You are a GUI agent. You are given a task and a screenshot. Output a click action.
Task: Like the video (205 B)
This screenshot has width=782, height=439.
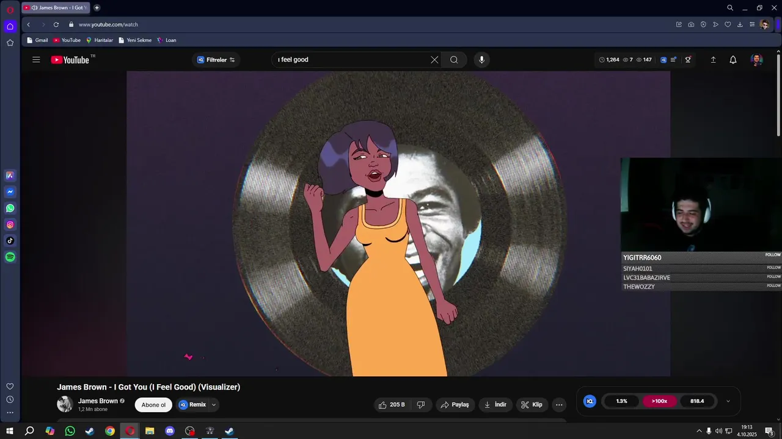[392, 405]
